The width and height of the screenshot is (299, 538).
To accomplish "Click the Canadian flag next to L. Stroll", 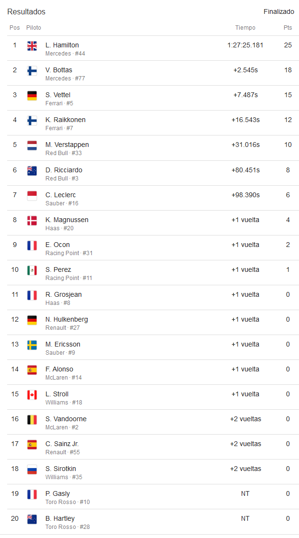I will (x=32, y=395).
